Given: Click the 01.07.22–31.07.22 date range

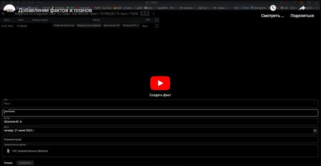Looking at the screenshot, I should click(145, 14).
